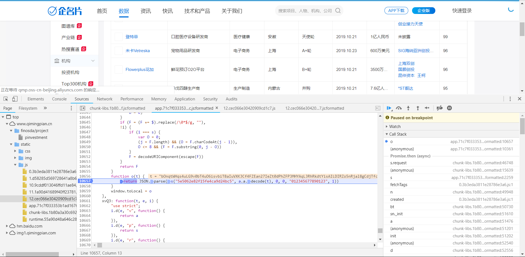Select checkbox for 登特菲 row

point(118,37)
